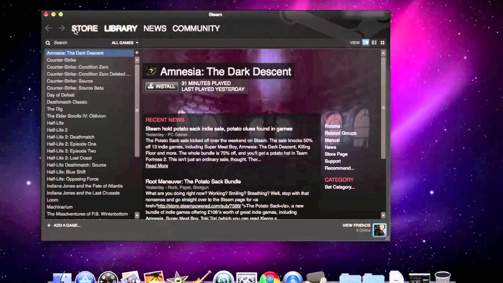
Task: Open the NEWS tab
Action: tap(155, 28)
